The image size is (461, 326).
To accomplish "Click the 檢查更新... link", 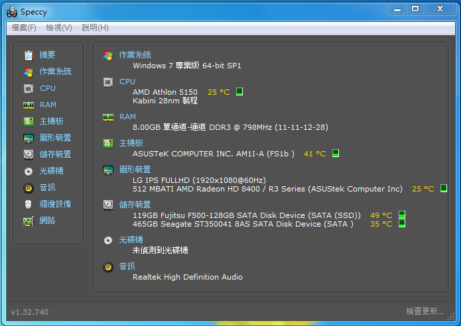I will pyautogui.click(x=425, y=311).
